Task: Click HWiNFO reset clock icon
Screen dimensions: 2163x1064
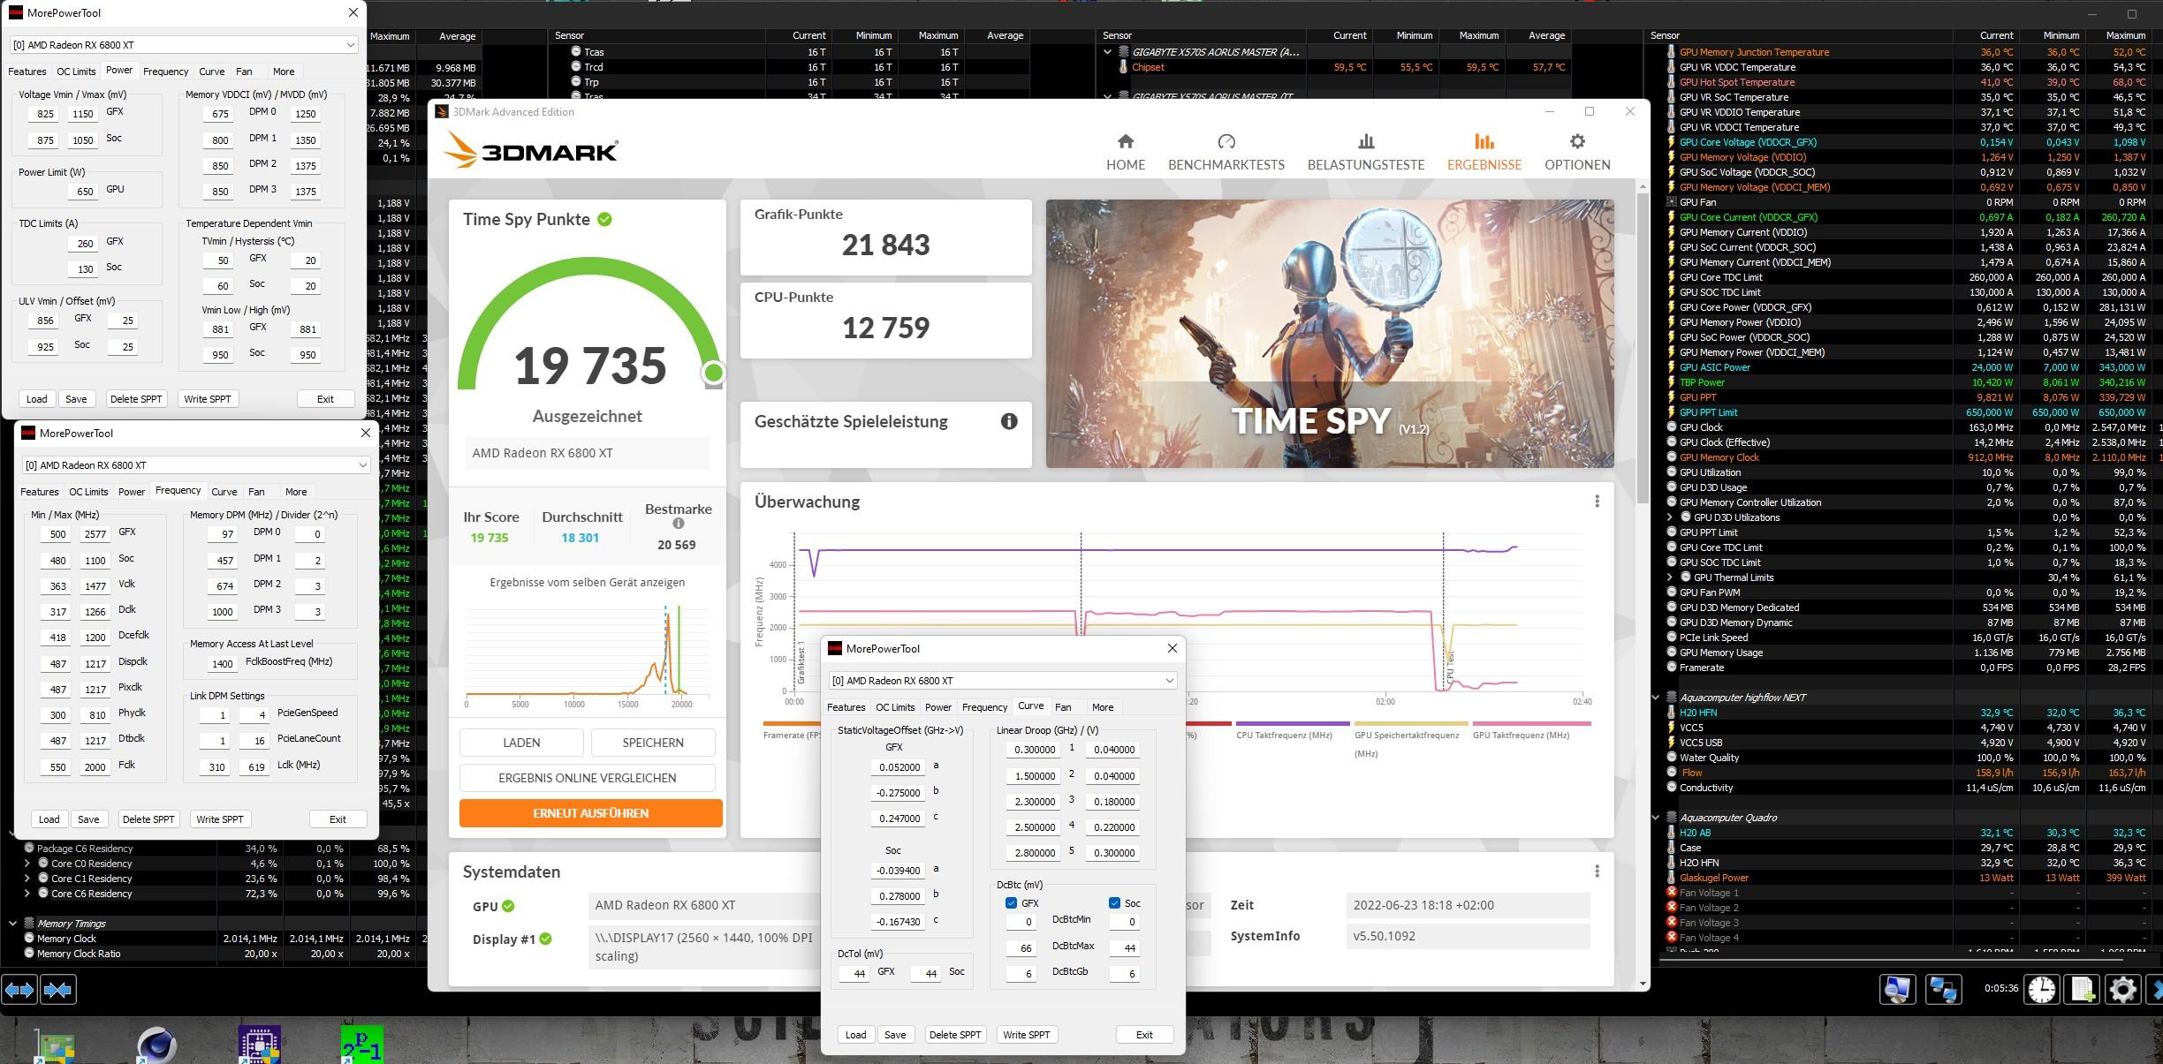Action: coord(2042,990)
